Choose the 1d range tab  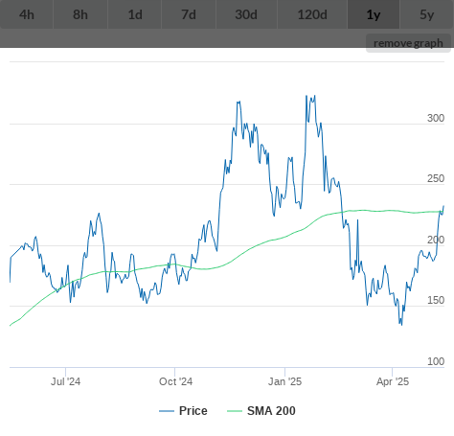click(135, 14)
